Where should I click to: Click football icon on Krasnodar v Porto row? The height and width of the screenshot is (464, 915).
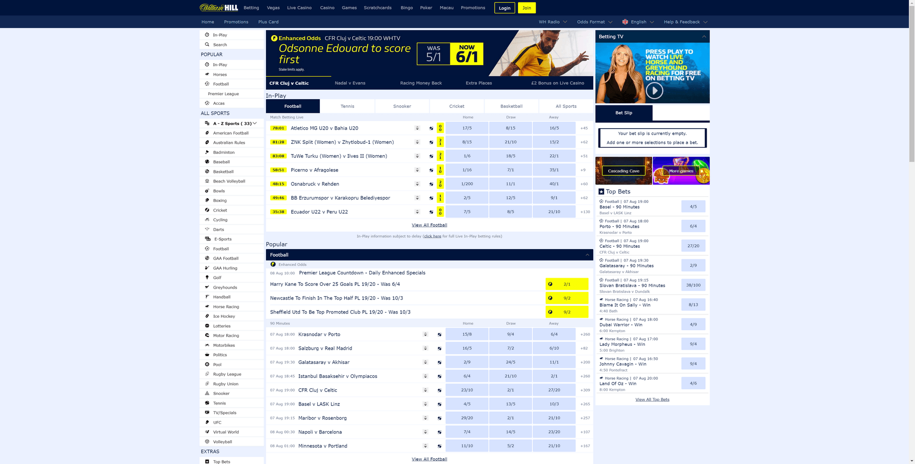[x=439, y=334]
